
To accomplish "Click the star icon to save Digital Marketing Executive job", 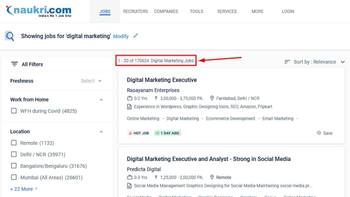I will coord(319,133).
